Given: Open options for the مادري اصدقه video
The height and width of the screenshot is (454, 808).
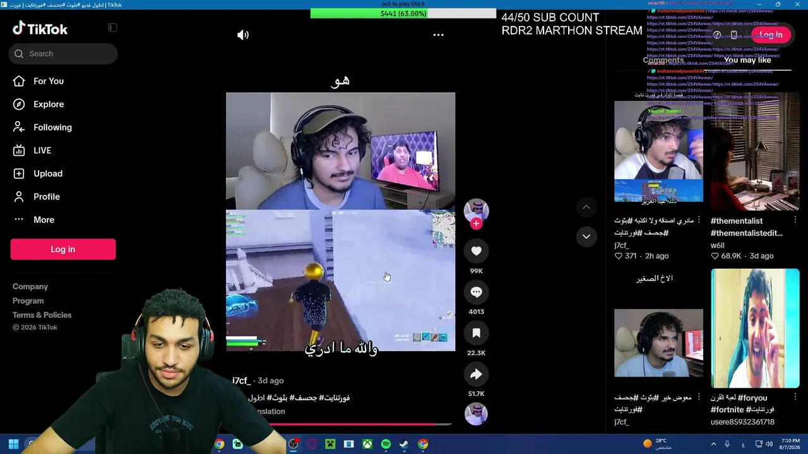Looking at the screenshot, I should point(699,220).
